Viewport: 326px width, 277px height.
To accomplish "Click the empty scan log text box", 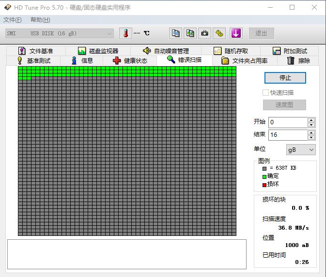I will (127, 254).
